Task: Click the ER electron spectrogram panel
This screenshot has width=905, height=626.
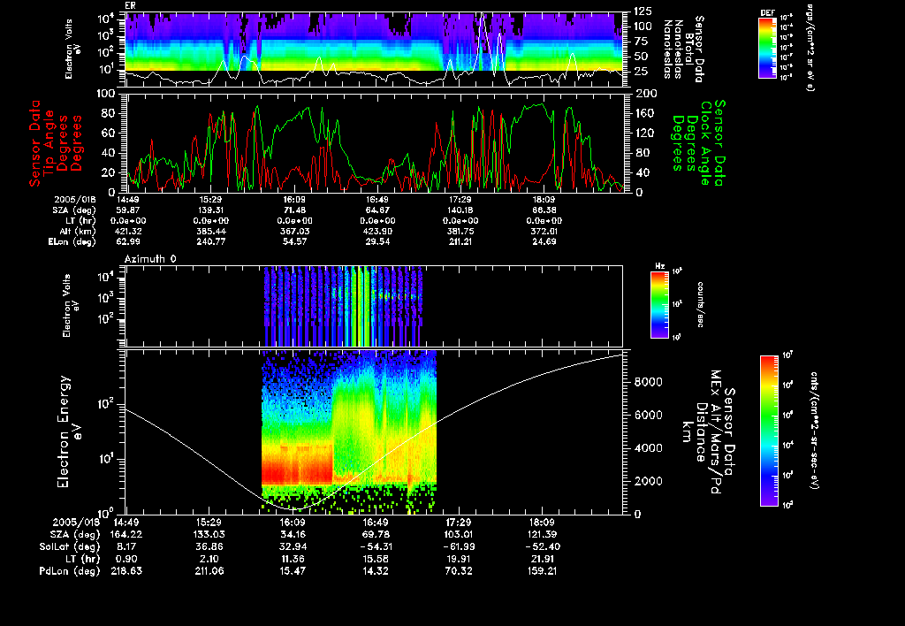Action: pyautogui.click(x=374, y=50)
